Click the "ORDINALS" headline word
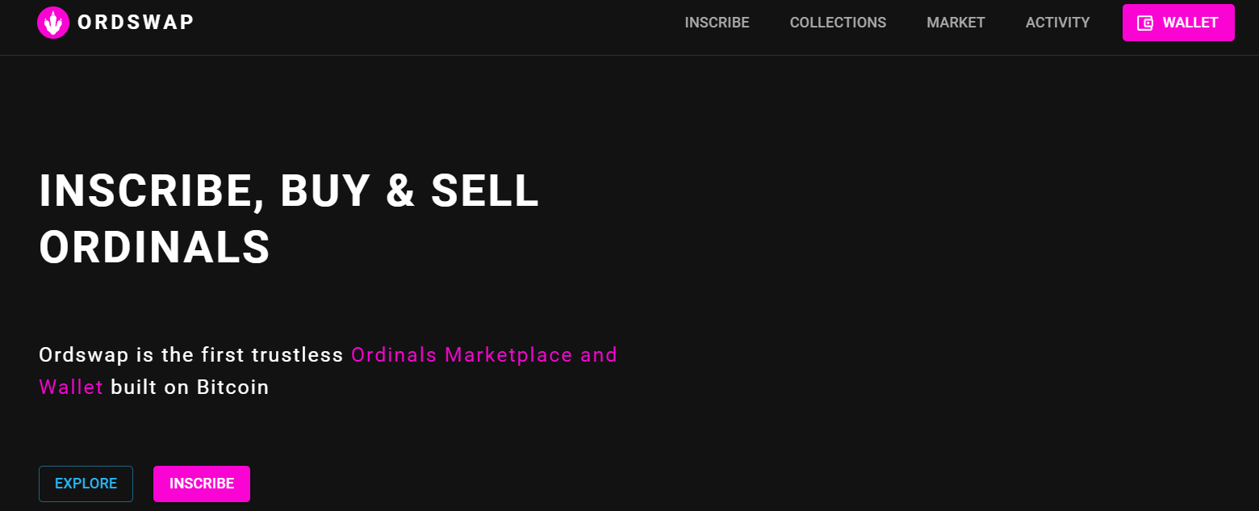Viewport: 1259px width, 511px height. coord(155,246)
